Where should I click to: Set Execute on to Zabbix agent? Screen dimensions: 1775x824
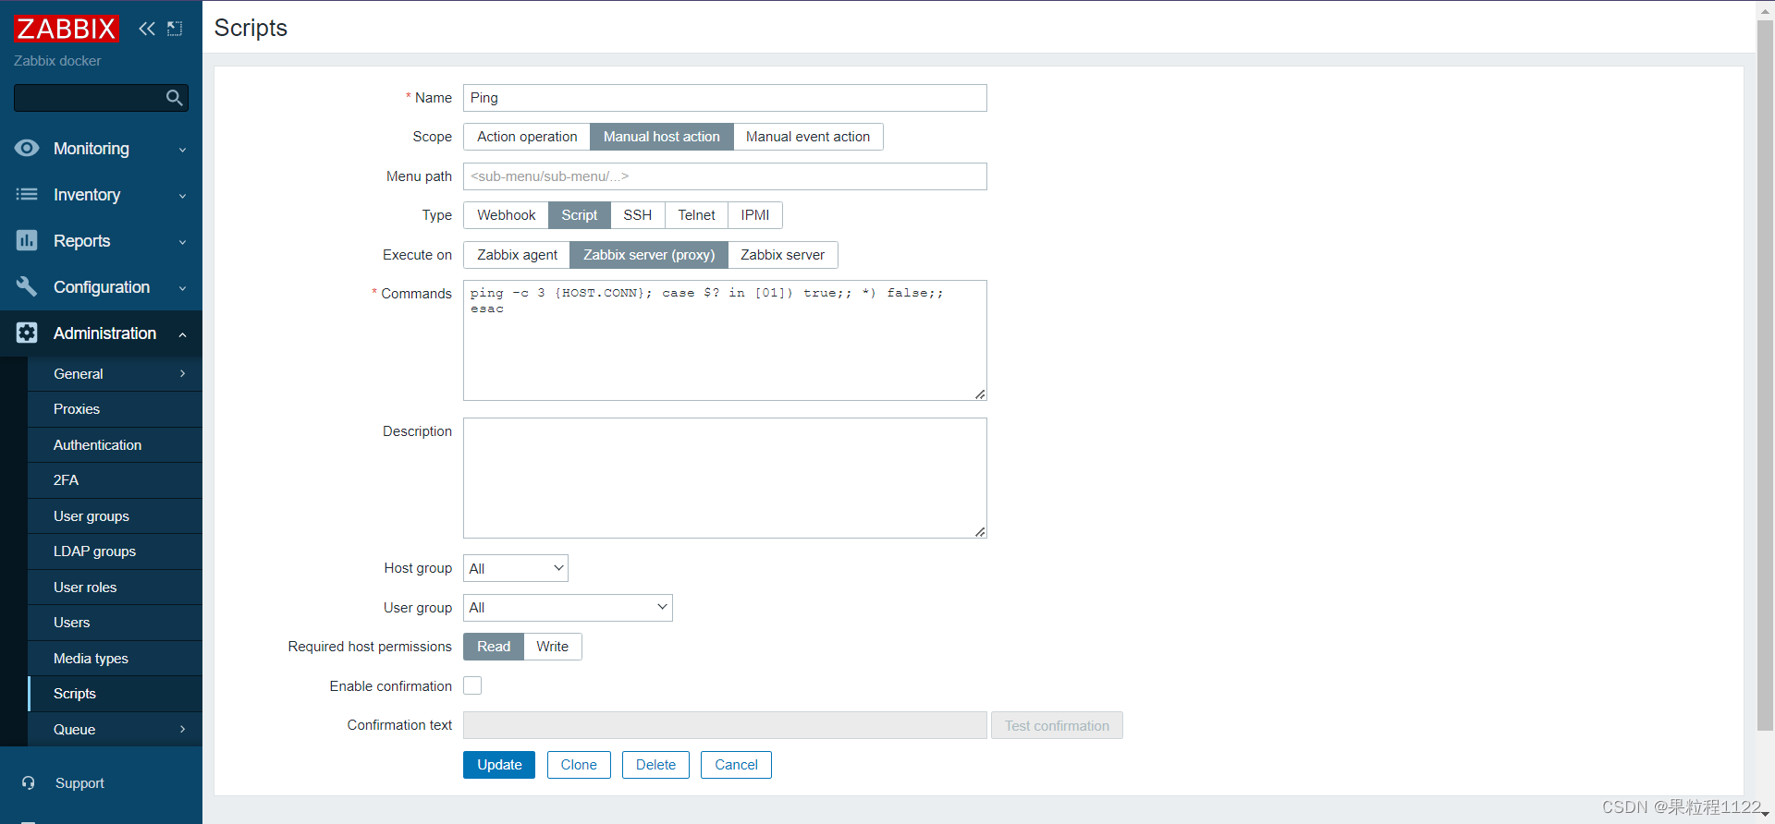coord(517,255)
